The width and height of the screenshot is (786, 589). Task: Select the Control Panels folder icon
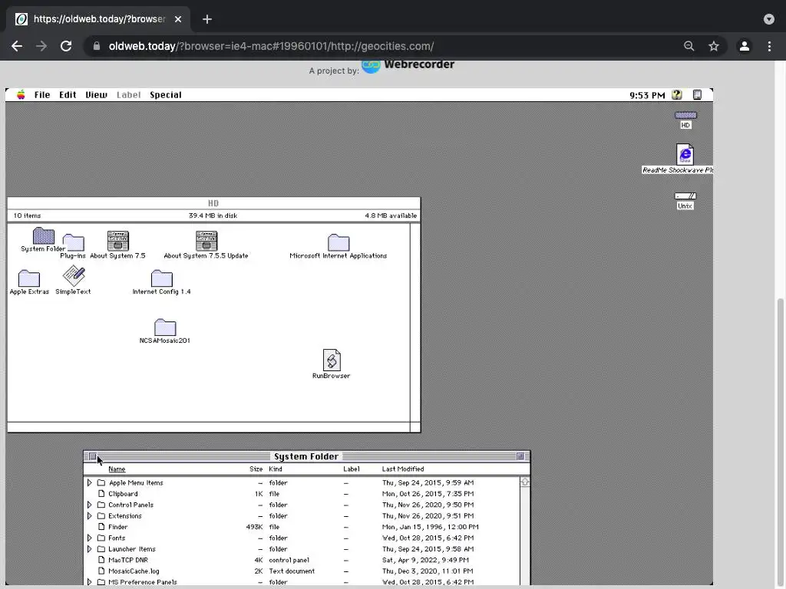(x=101, y=505)
